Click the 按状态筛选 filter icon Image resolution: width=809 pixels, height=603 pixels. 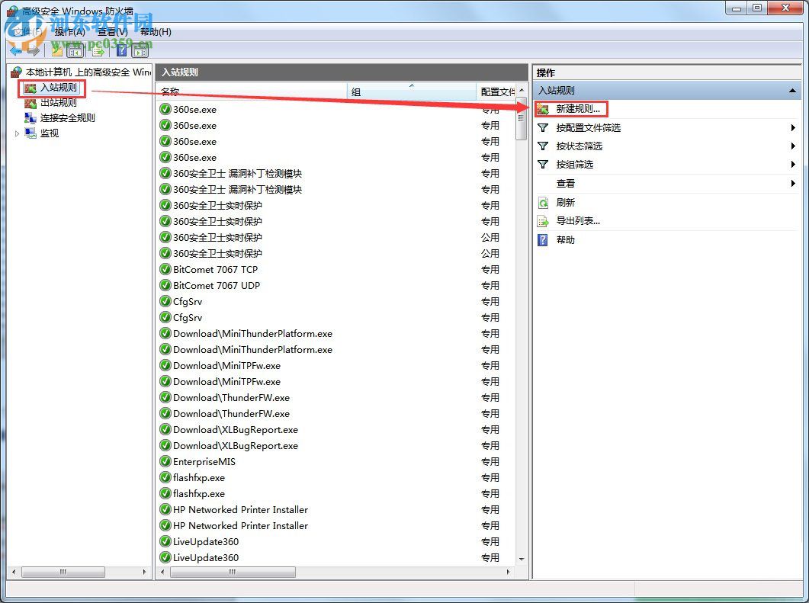[542, 146]
